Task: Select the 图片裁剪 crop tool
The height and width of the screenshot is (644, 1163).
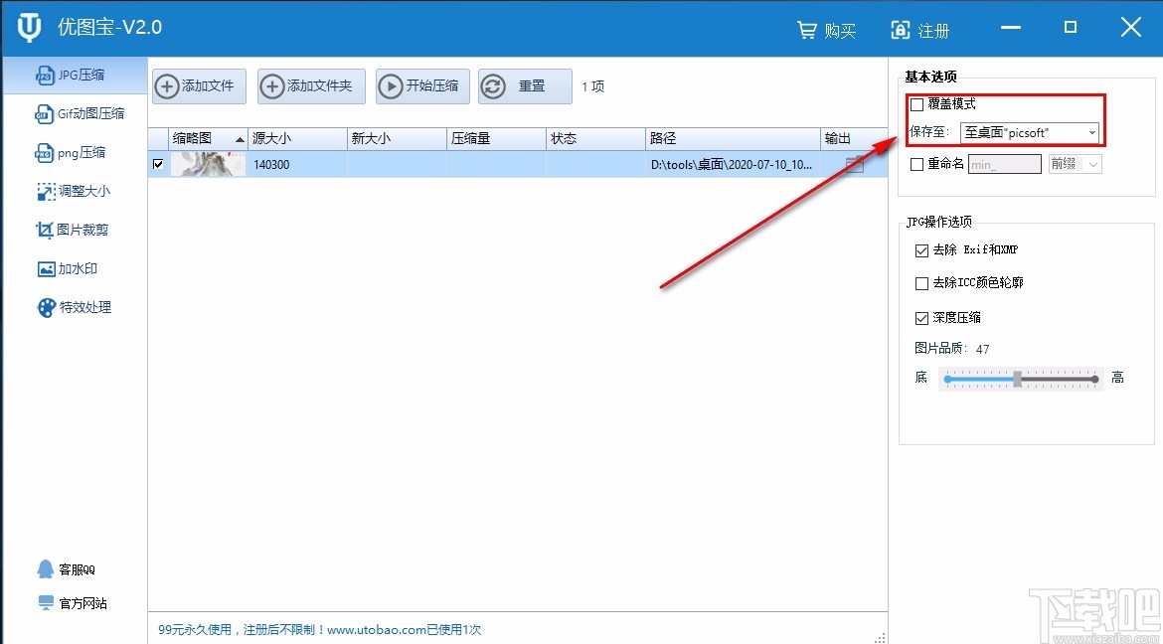Action: click(x=75, y=230)
